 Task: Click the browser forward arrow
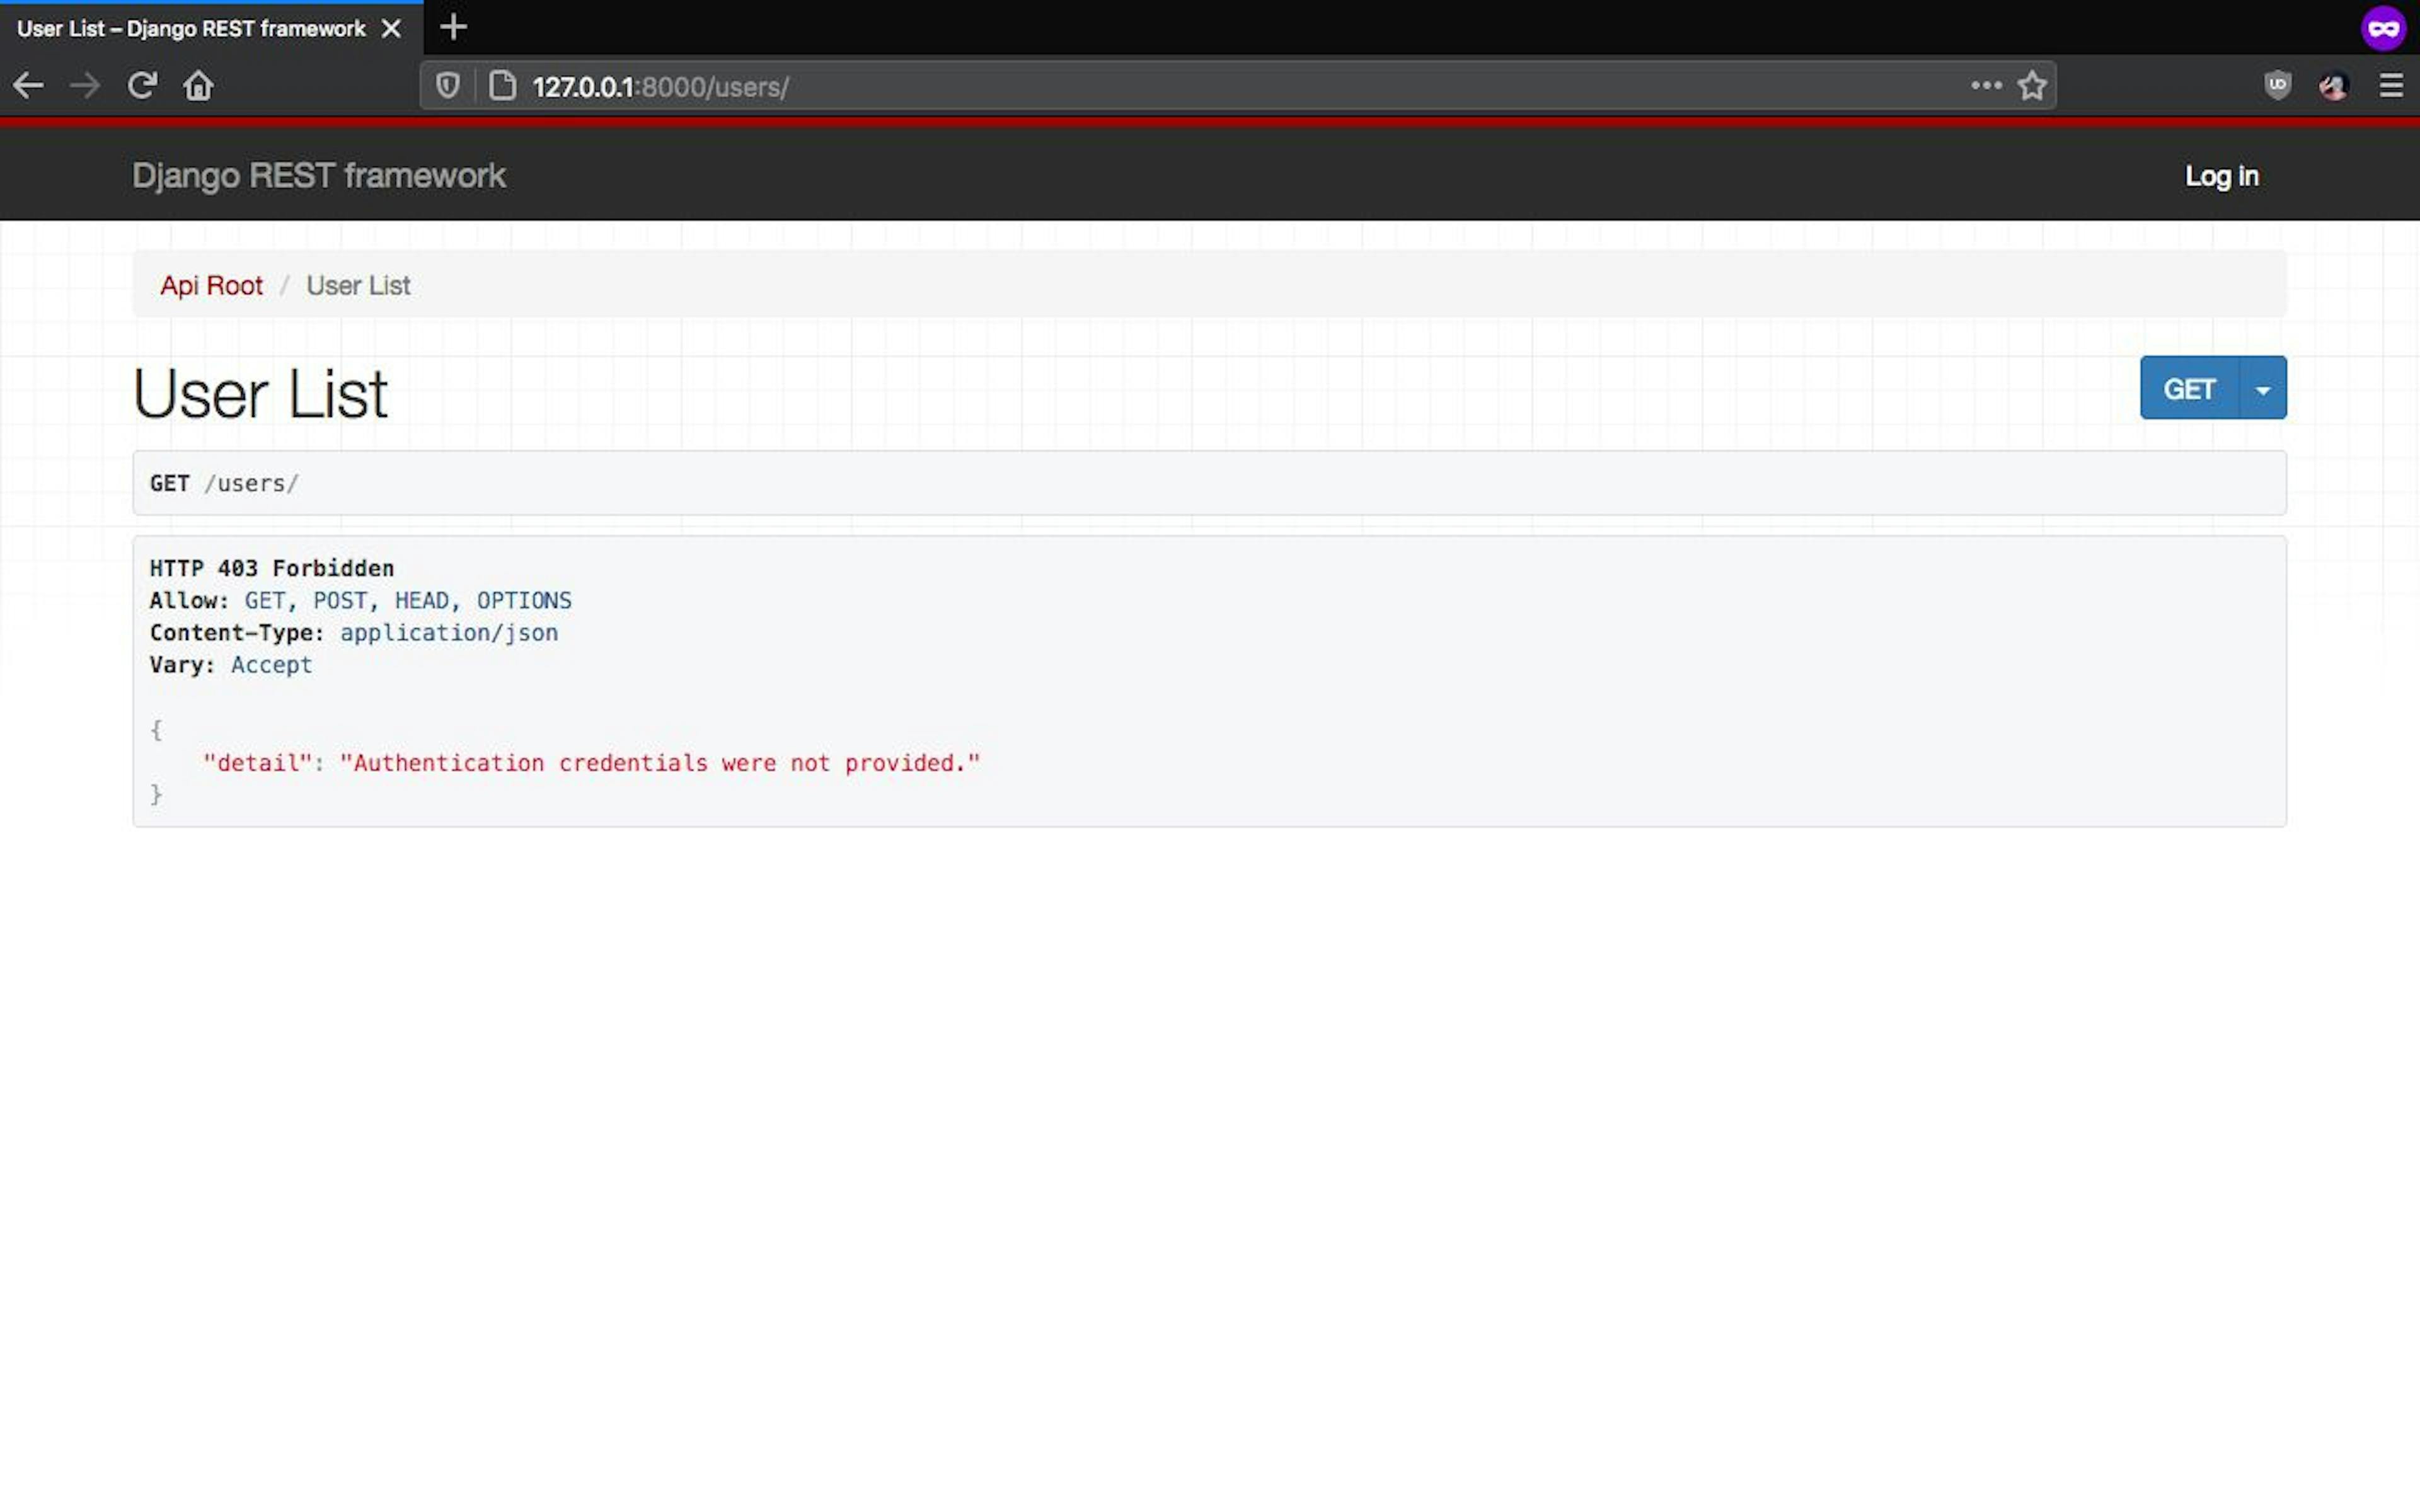(x=85, y=86)
